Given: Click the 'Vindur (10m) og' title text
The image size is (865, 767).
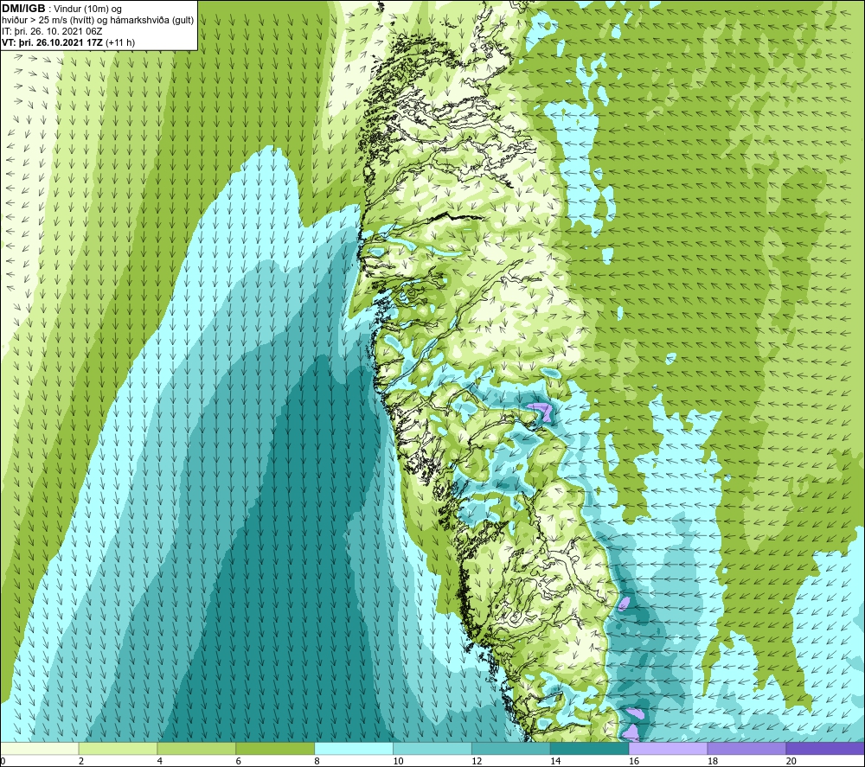Looking at the screenshot, I should point(87,10).
